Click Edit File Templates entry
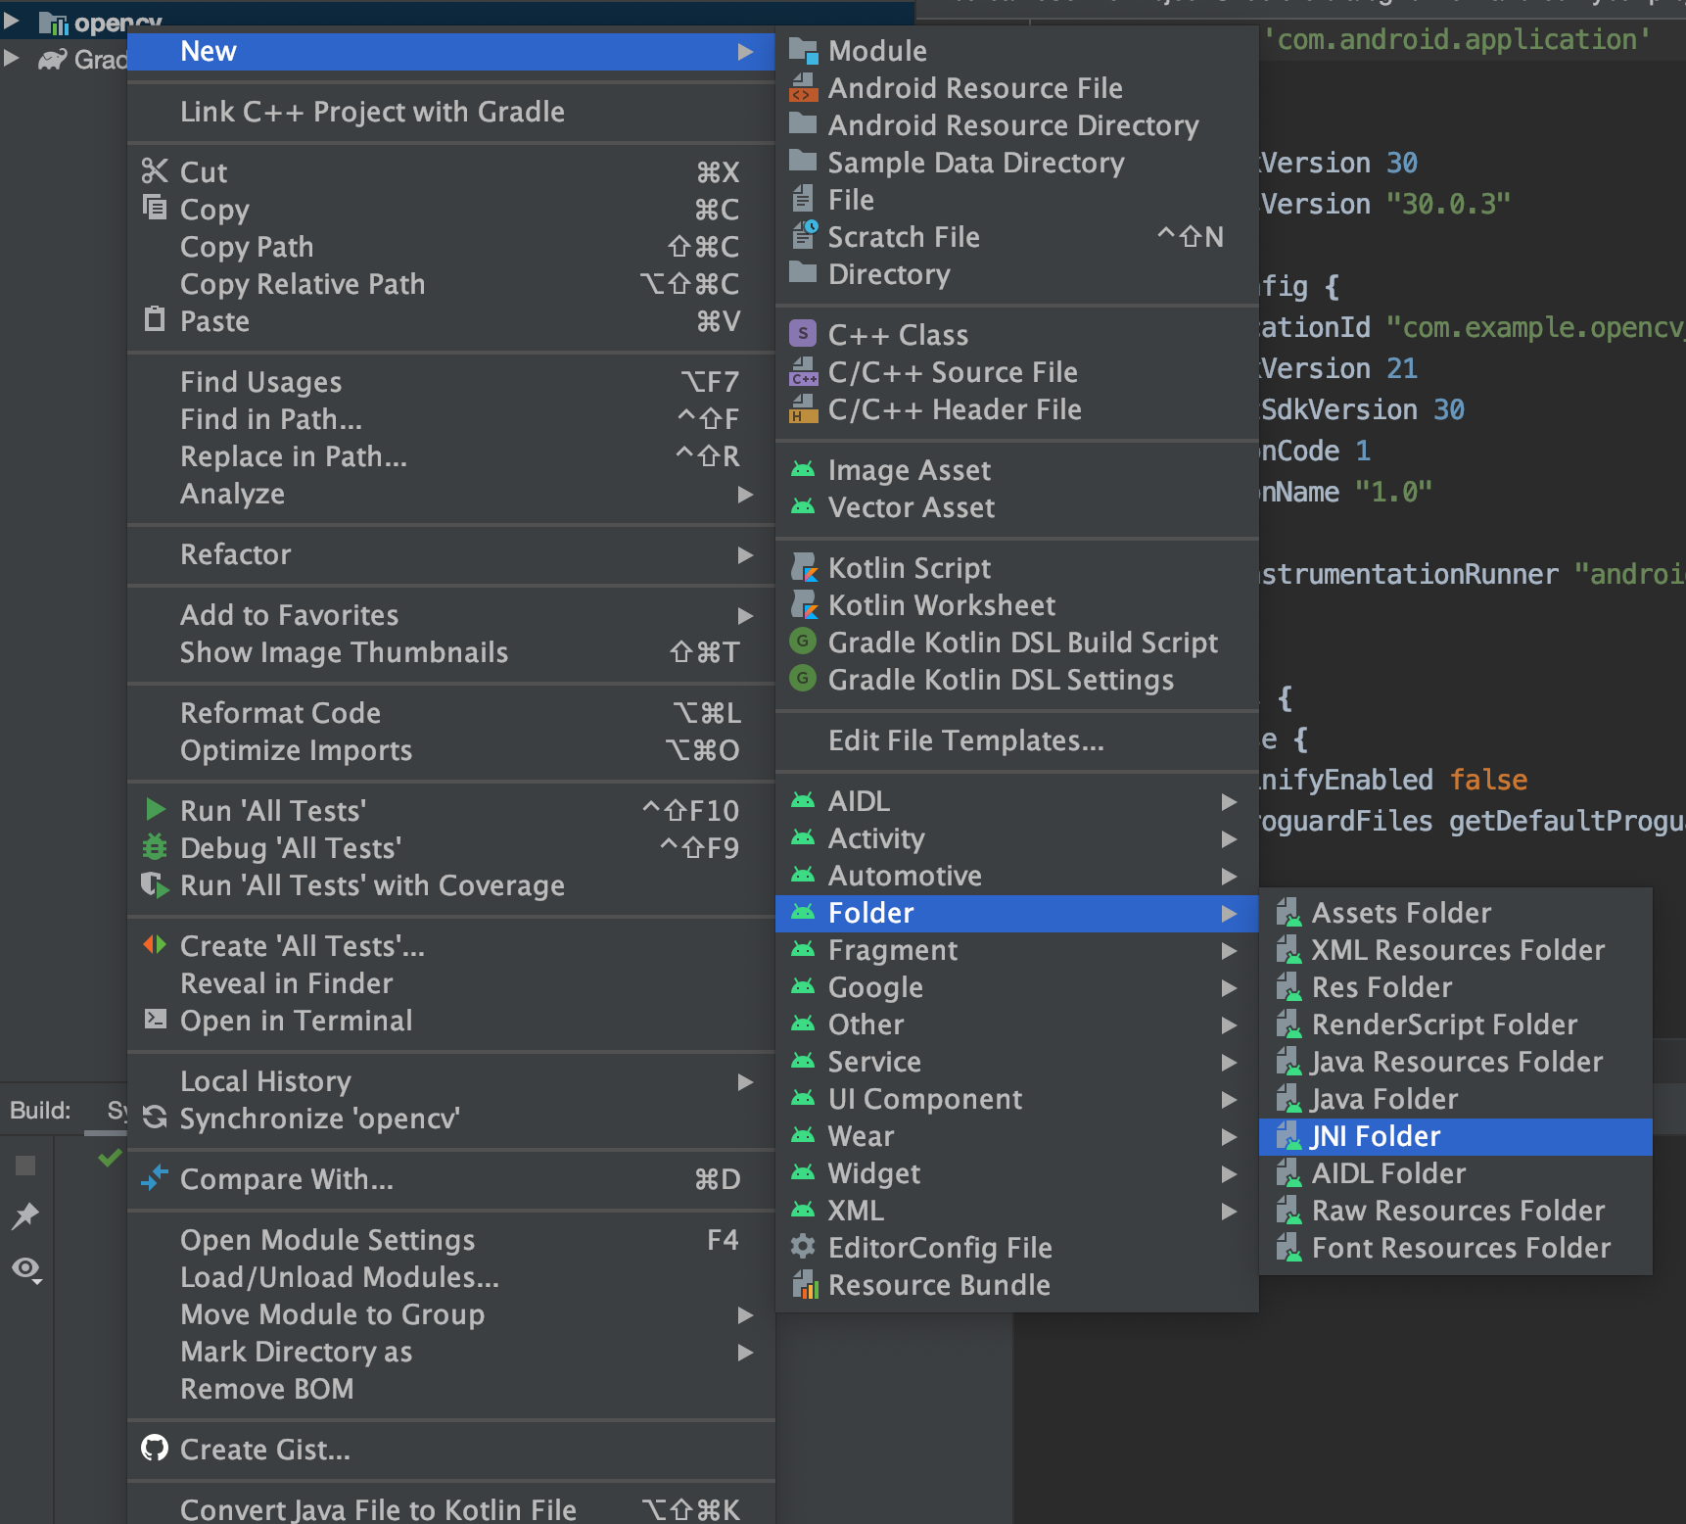 click(x=1016, y=740)
